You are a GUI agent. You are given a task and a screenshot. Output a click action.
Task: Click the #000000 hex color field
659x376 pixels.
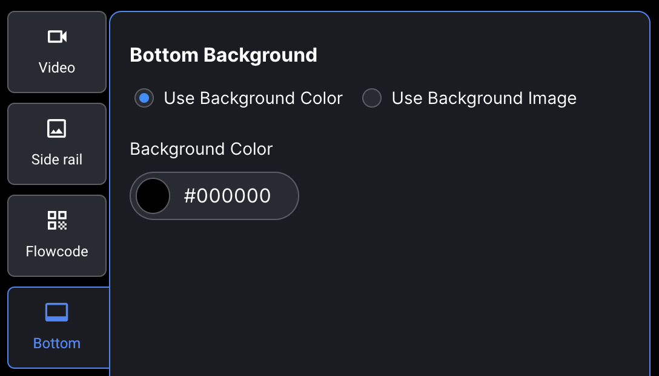(227, 196)
